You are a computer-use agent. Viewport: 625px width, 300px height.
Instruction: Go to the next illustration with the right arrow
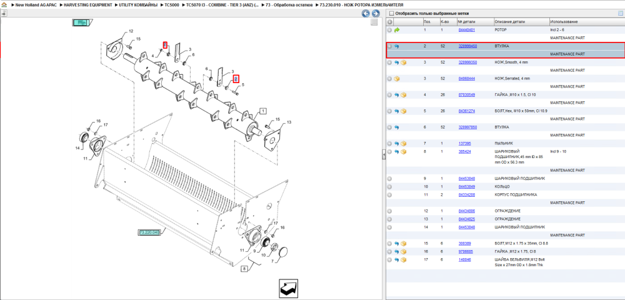(375, 14)
